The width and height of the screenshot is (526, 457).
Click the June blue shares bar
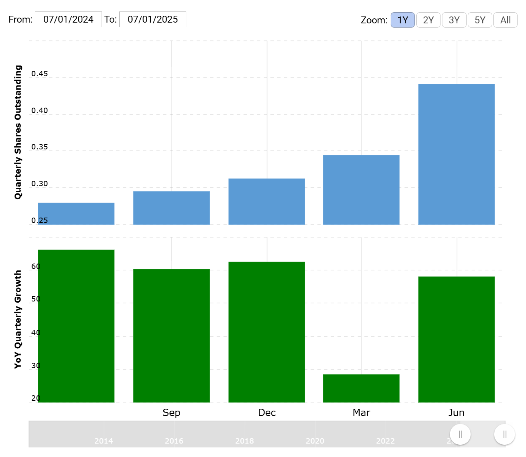tap(456, 154)
